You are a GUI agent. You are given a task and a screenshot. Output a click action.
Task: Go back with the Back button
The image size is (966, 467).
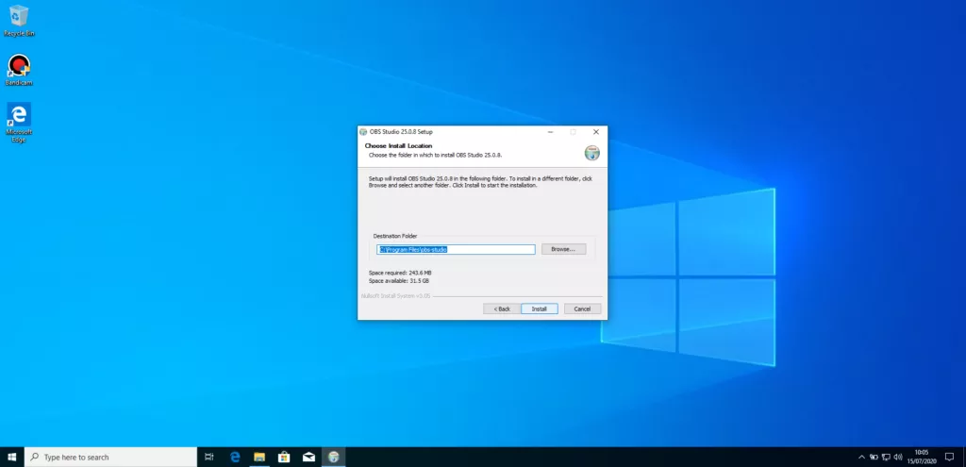pos(501,309)
